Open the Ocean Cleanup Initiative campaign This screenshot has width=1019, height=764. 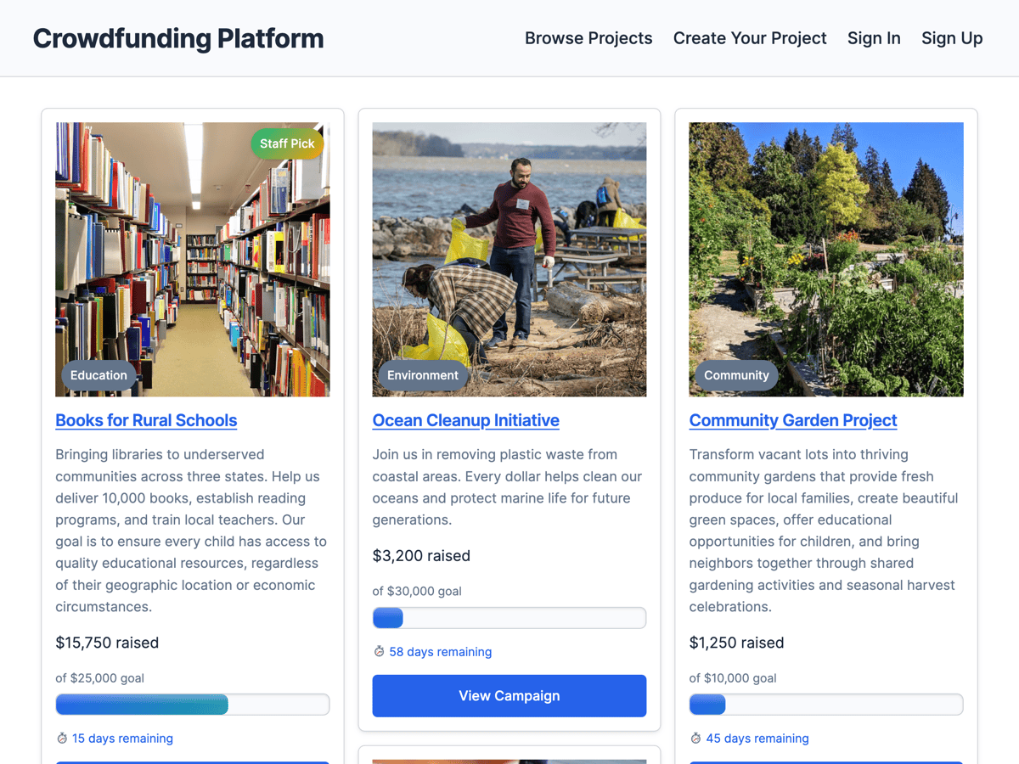point(465,420)
